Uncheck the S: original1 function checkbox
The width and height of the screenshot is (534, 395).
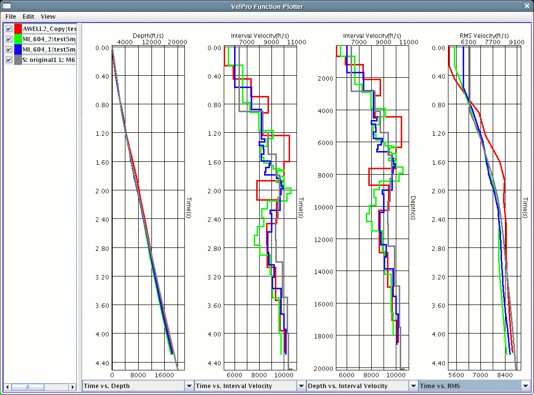coord(9,60)
